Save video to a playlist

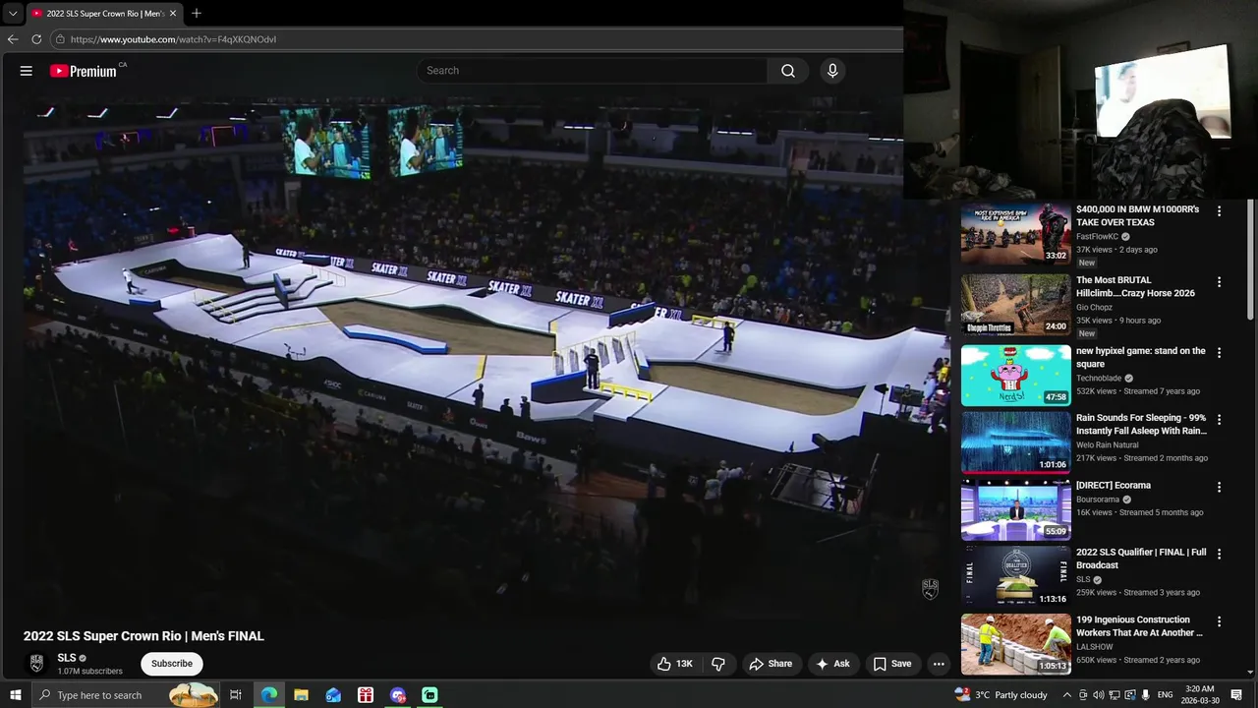pos(892,664)
